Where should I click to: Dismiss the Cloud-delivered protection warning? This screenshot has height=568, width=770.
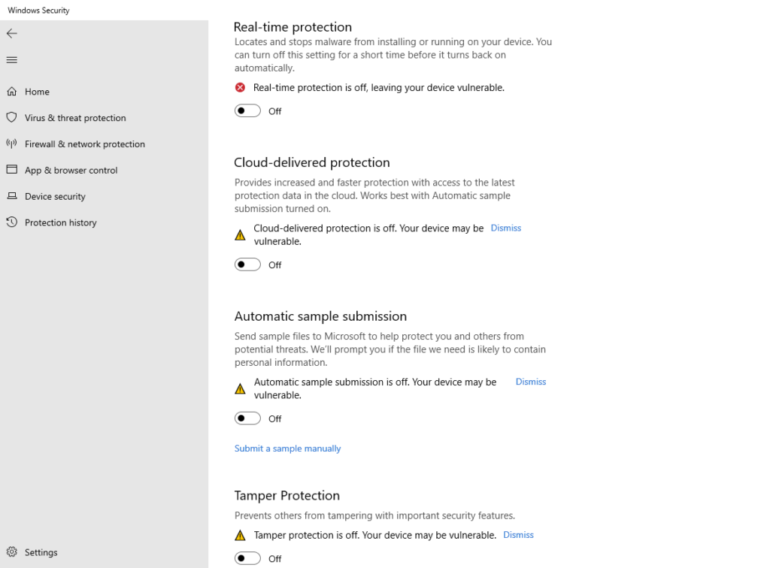point(505,228)
